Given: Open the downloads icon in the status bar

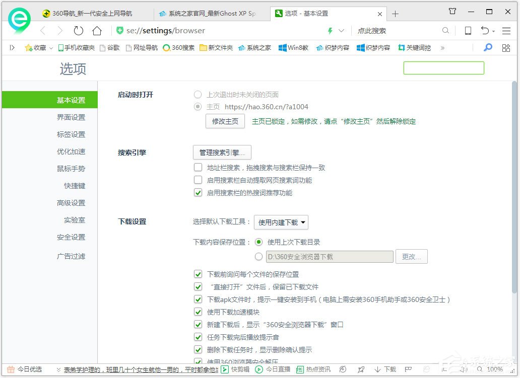Looking at the screenshot, I should pos(384,369).
